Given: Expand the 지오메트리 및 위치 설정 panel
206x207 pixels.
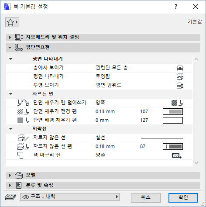Looking at the screenshot, I should [10, 37].
